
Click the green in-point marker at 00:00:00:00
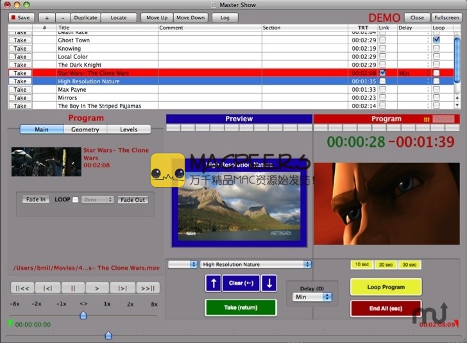tap(10, 323)
